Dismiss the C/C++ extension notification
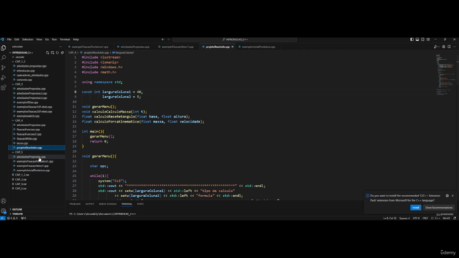The width and height of the screenshot is (459, 258). [x=453, y=196]
